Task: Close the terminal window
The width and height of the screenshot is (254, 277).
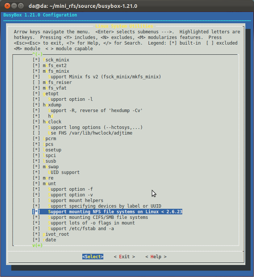Action: 7,6
